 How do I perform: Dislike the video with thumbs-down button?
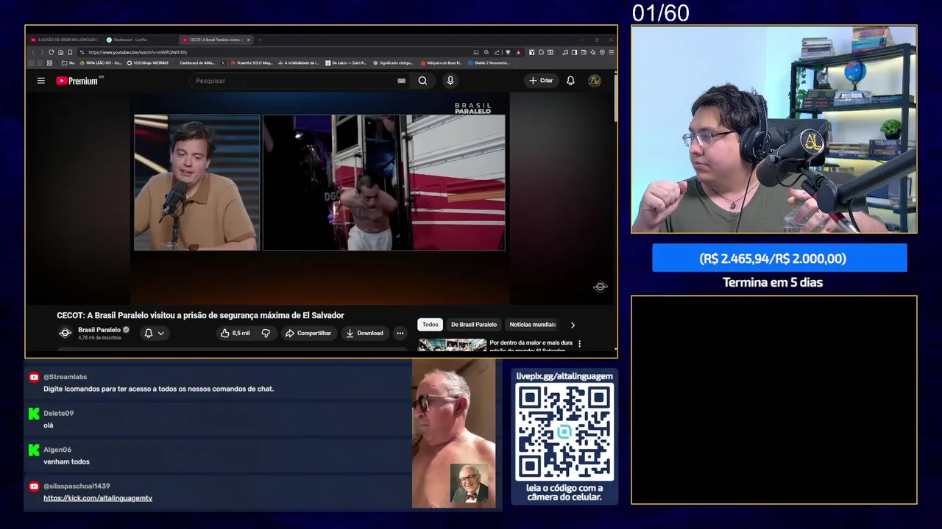pos(266,333)
